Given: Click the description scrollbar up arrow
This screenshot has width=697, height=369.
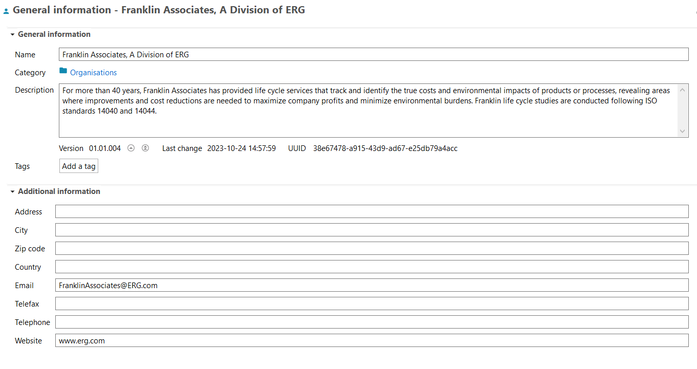Looking at the screenshot, I should tap(682, 91).
